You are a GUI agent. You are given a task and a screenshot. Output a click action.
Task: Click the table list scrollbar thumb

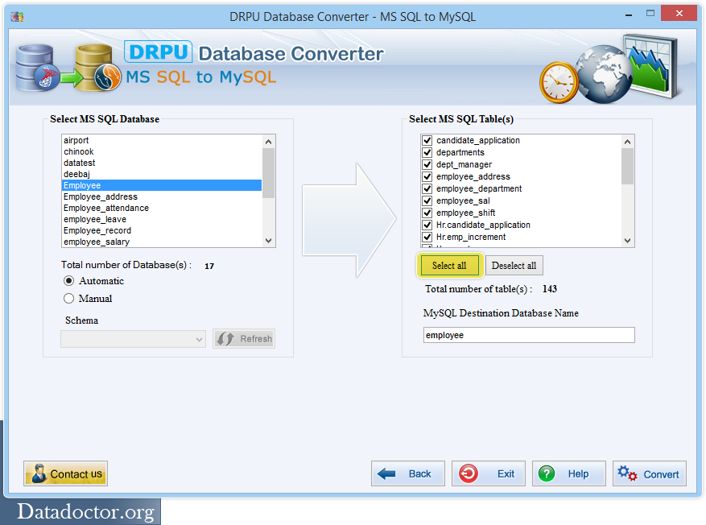[628, 166]
